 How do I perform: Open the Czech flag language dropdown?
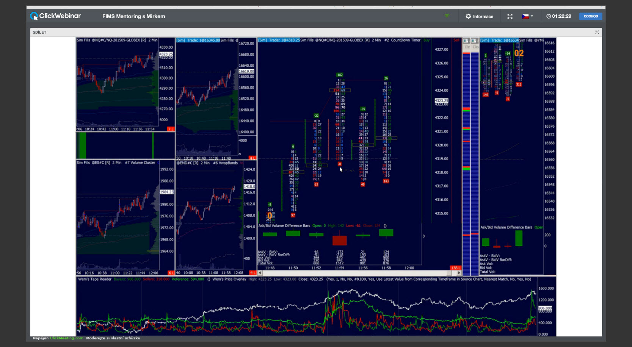coord(527,16)
